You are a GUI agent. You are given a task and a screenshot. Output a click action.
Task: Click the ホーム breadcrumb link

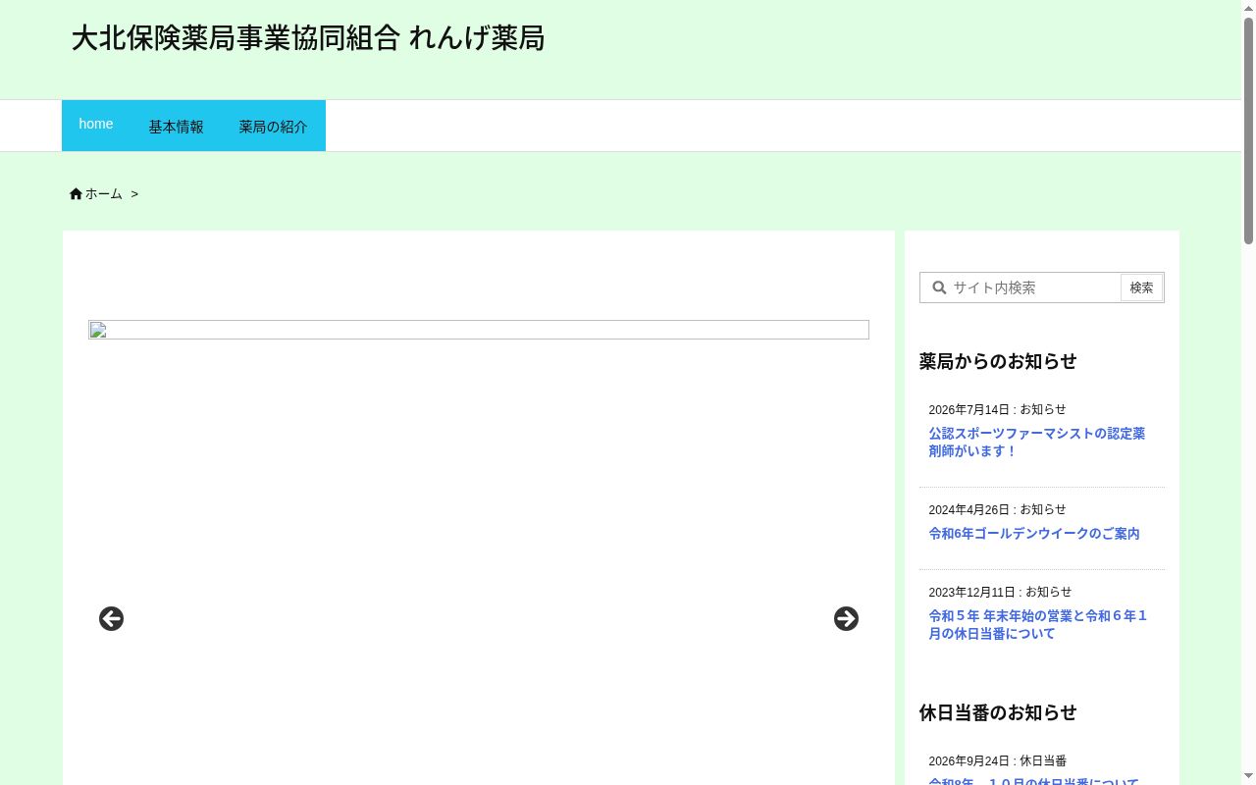click(x=104, y=194)
